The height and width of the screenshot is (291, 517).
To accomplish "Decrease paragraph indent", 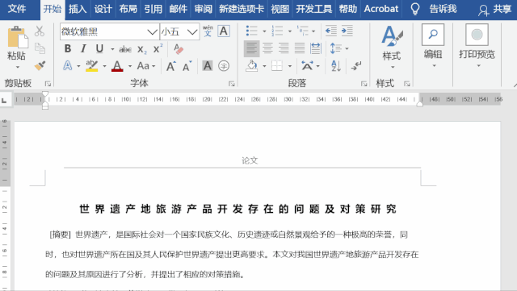I will [331, 31].
